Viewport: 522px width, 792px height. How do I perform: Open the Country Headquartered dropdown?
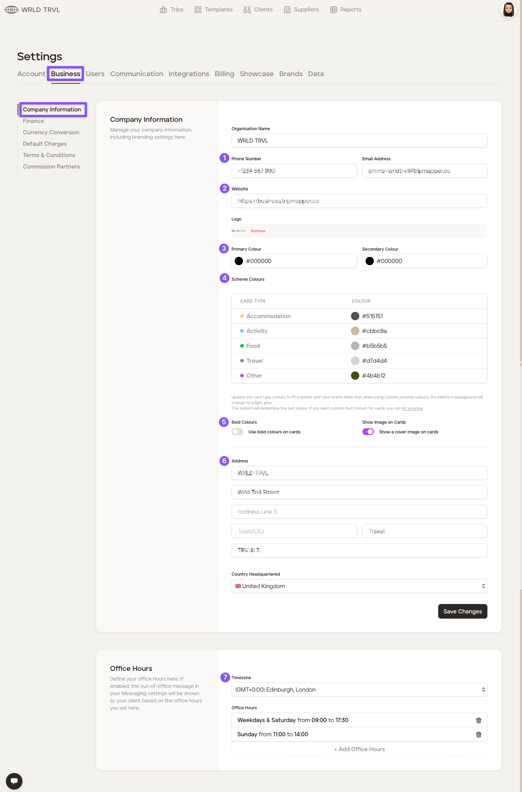(359, 586)
